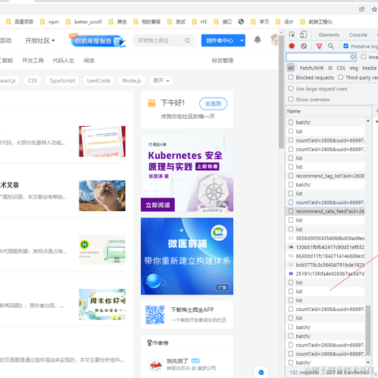Filter requests by Media
This screenshot has width=378, height=378.
tap(369, 68)
